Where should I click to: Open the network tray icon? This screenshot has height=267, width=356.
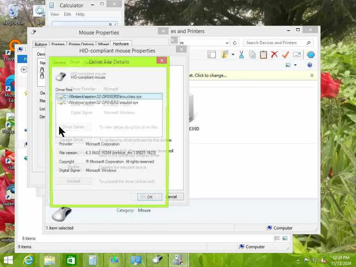(315, 260)
